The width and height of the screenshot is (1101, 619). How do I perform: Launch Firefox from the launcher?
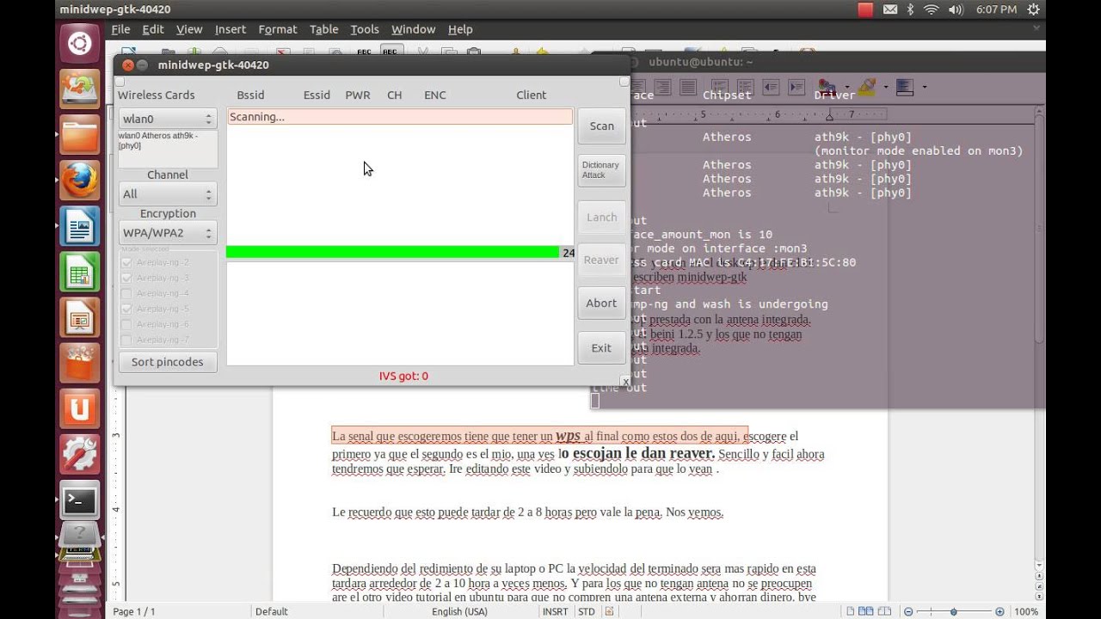(x=80, y=181)
